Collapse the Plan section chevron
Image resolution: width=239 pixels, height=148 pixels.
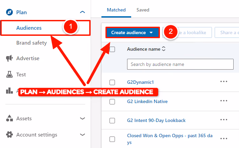pyautogui.click(x=82, y=12)
